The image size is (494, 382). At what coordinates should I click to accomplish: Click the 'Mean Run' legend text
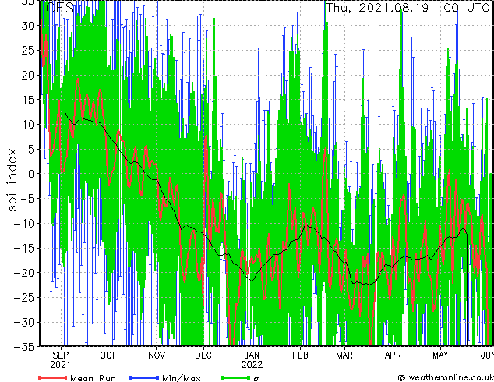coord(94,378)
